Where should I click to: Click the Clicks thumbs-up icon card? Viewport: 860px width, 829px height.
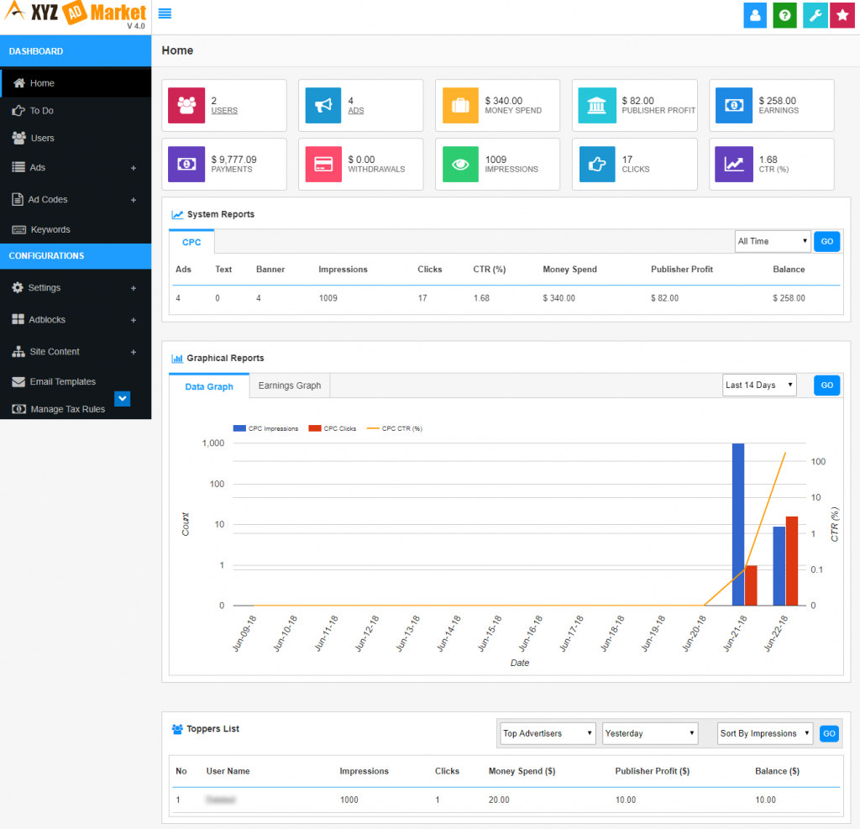pyautogui.click(x=596, y=164)
